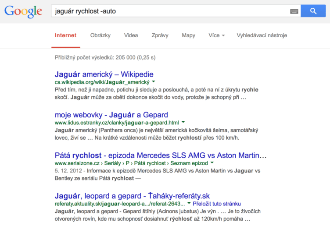Expand arrow next to serialzone.cz URL
Screen dimensions: 330x229
point(212,163)
